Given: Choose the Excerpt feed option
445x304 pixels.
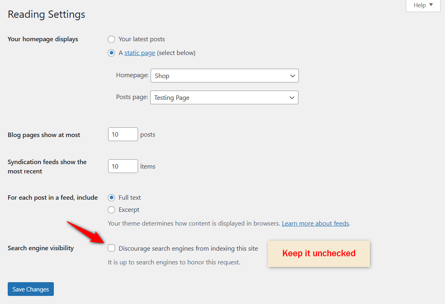Looking at the screenshot, I should pyautogui.click(x=111, y=210).
